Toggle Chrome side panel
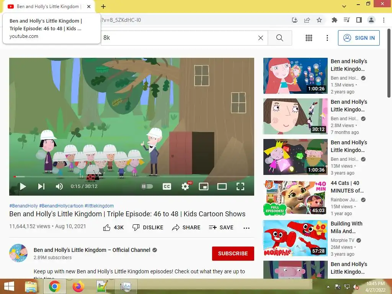The height and width of the screenshot is (294, 392). [359, 20]
